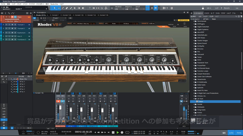Image resolution: width=243 pixels, height=136 pixels.
Task: Click the Stop transport button
Action: pos(113,132)
